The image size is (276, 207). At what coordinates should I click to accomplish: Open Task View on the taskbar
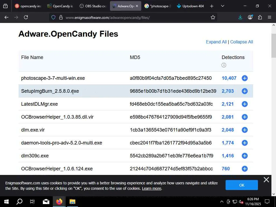pyautogui.click(x=32, y=202)
